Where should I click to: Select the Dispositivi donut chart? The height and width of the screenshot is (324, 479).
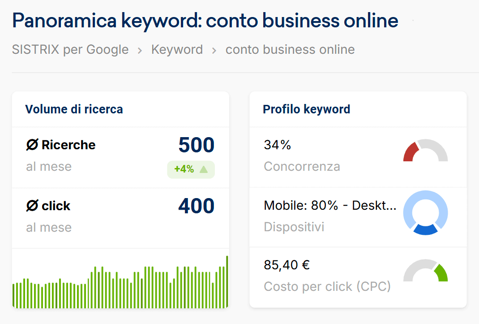pos(426,213)
